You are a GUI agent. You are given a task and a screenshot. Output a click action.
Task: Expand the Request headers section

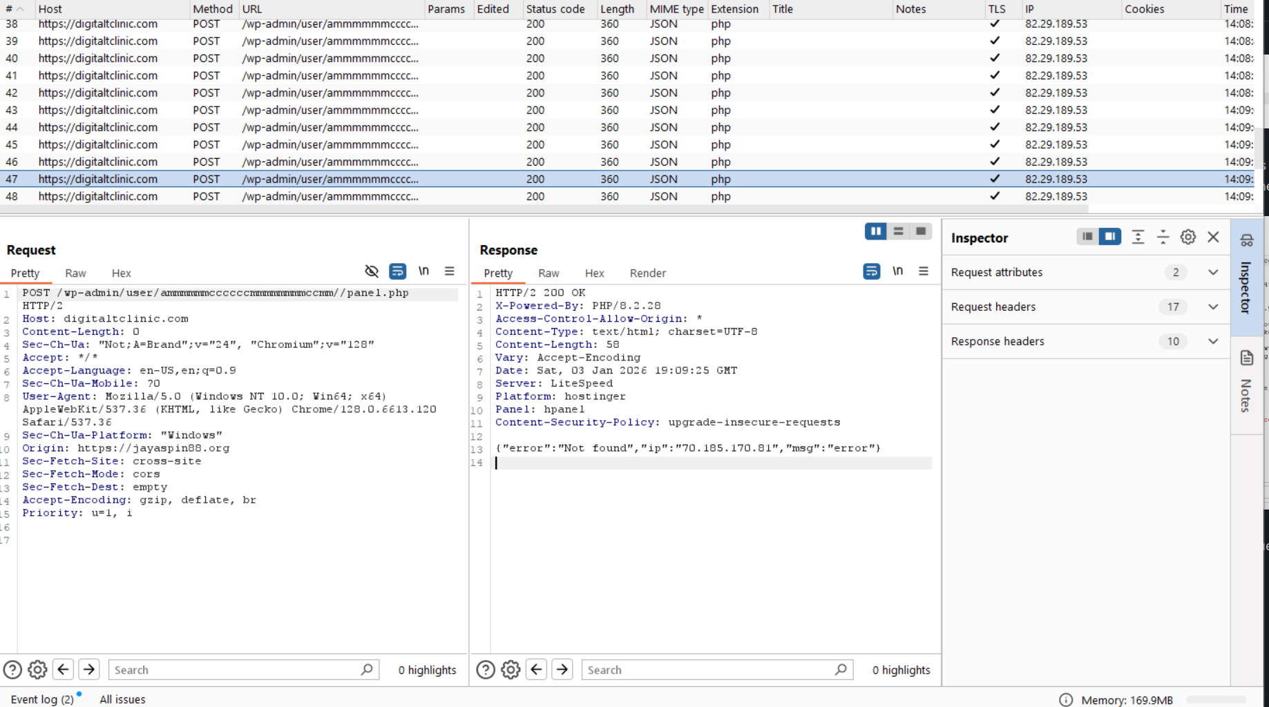click(1212, 307)
